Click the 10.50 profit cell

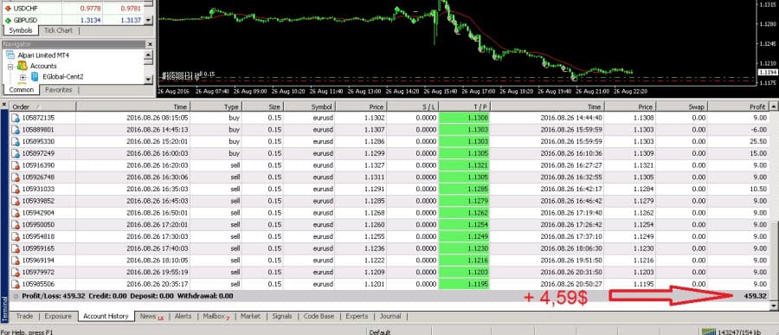click(738, 190)
